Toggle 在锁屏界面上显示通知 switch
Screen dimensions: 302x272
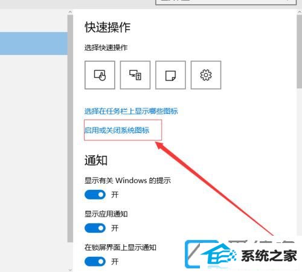click(x=95, y=262)
